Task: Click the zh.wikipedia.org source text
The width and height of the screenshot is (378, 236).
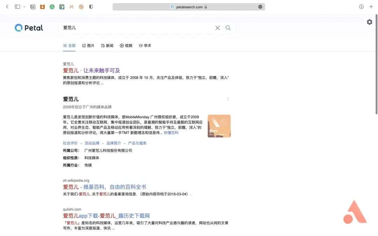Action: point(76,180)
